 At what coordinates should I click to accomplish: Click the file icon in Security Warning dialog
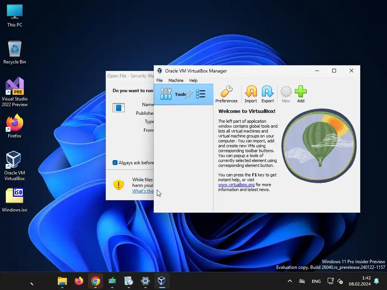click(118, 108)
